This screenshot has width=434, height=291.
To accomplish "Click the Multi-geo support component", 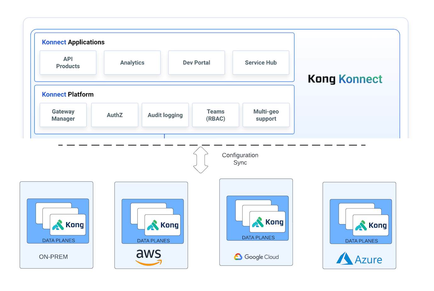I will click(x=266, y=115).
